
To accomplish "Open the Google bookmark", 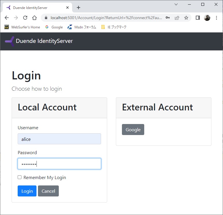I will coord(54,27).
